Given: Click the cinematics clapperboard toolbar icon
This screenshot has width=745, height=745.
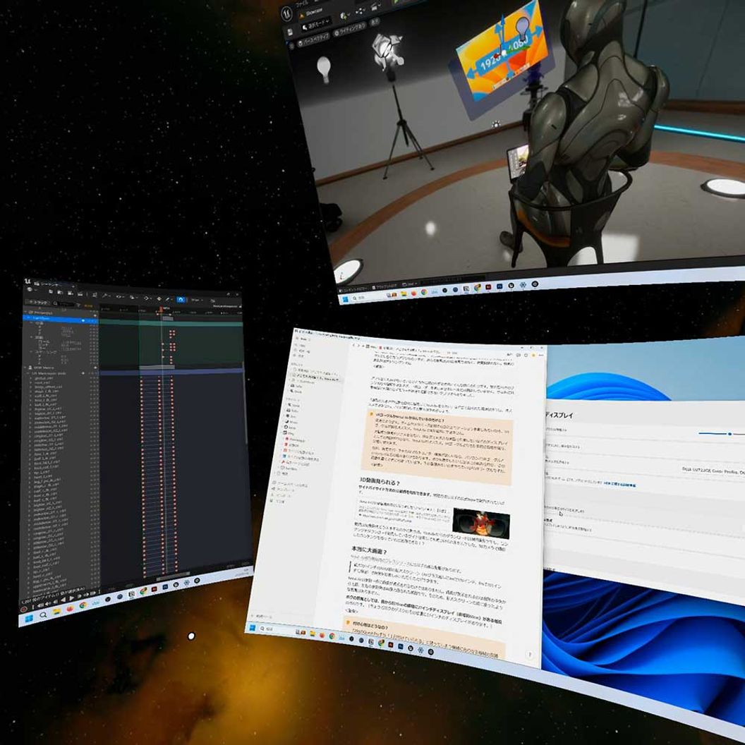Looking at the screenshot, I should [375, 7].
